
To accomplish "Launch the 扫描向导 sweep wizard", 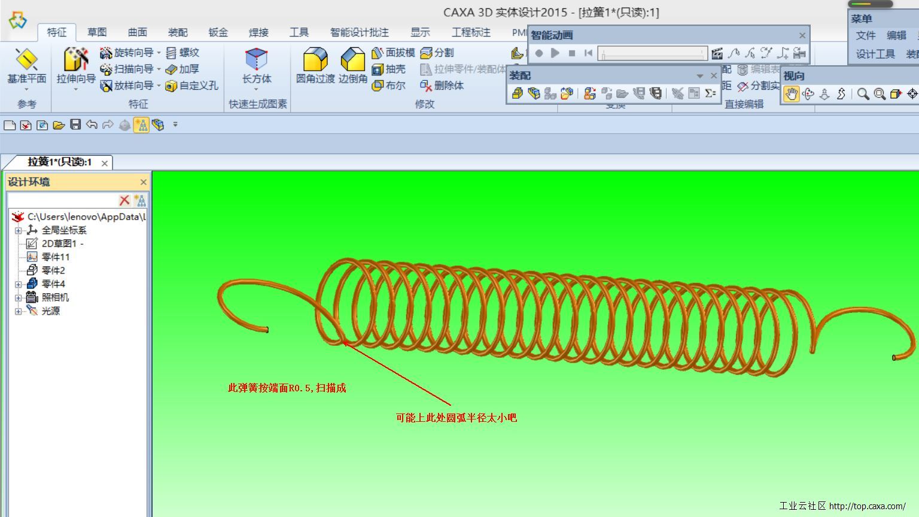I will pyautogui.click(x=126, y=69).
